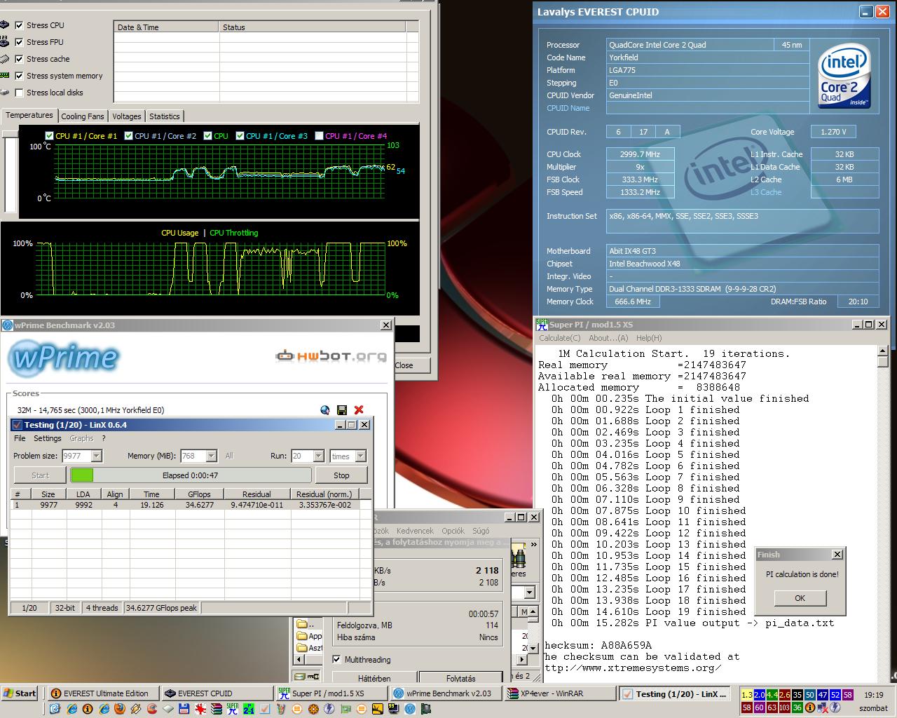Click OK in the PI calculation Finish dialog
Viewport: 897px width, 718px height.
[x=800, y=598]
